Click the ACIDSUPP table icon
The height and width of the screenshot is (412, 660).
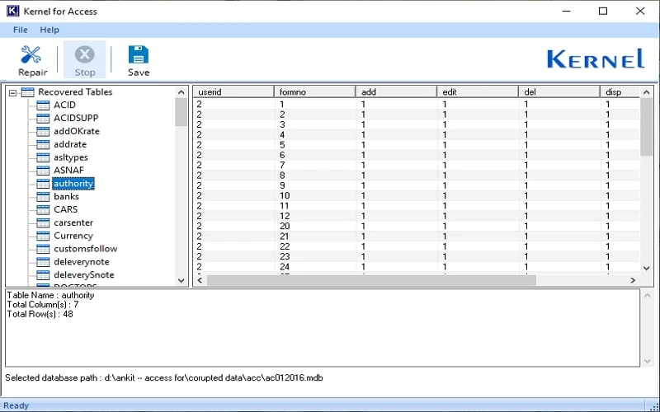pyautogui.click(x=43, y=118)
